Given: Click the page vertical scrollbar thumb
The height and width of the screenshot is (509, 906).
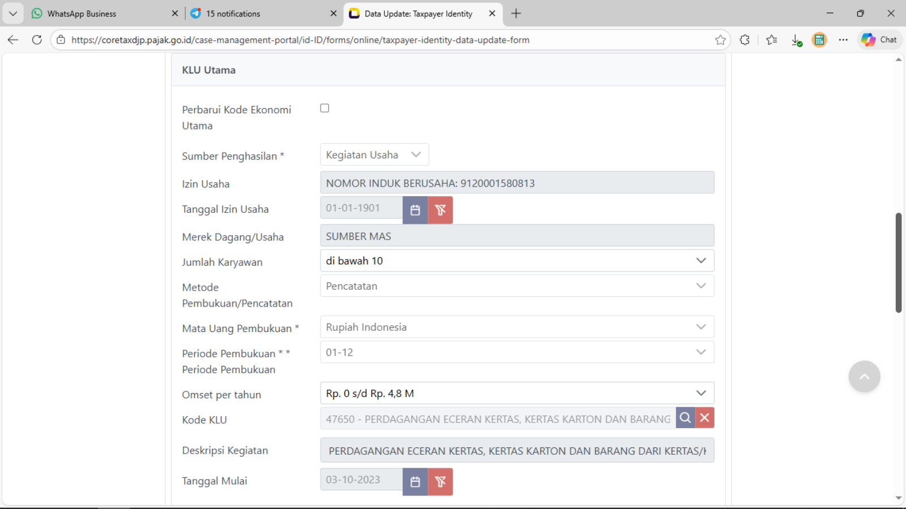Looking at the screenshot, I should point(898,262).
